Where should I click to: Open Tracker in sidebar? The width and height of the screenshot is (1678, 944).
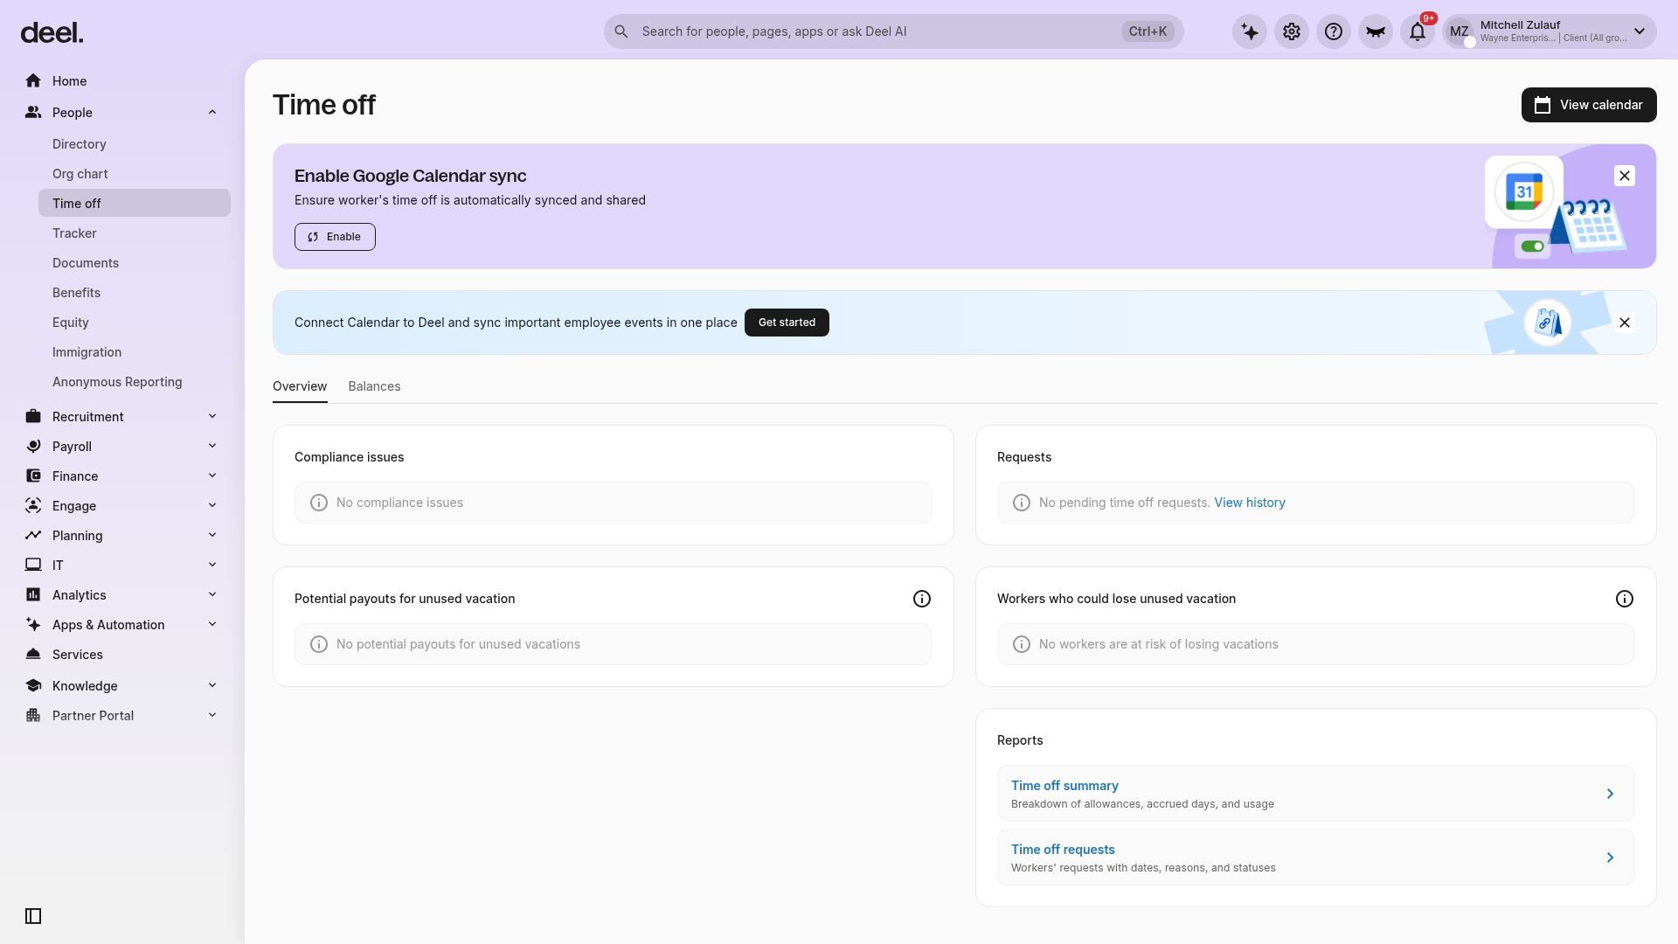coord(74,233)
